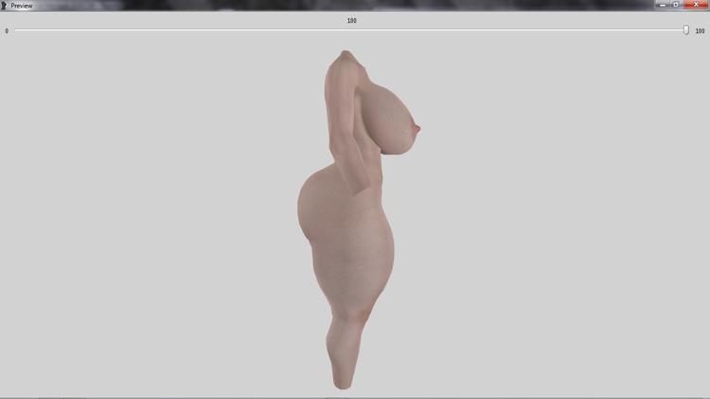The image size is (710, 399).
Task: Click the weight slider thumb at 100
Action: (686, 30)
